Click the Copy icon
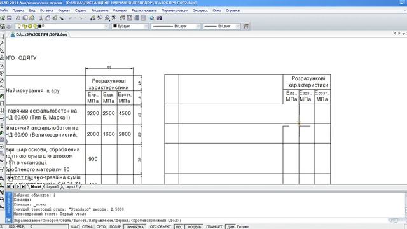 click(x=48, y=18)
